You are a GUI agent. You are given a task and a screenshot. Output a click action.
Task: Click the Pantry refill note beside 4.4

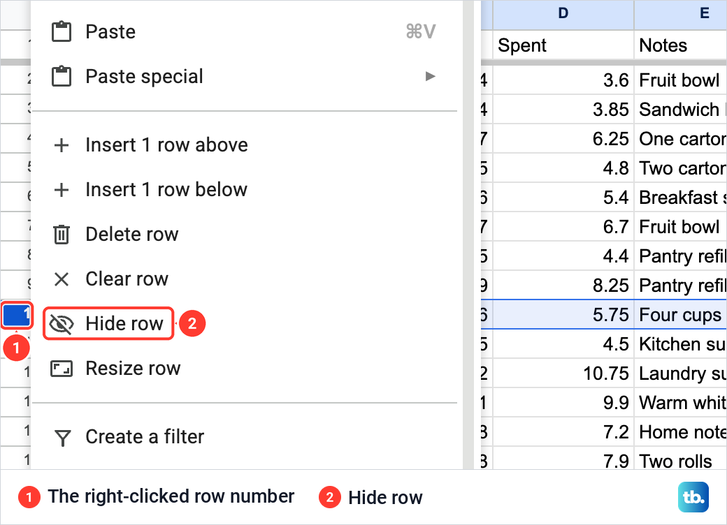click(680, 256)
